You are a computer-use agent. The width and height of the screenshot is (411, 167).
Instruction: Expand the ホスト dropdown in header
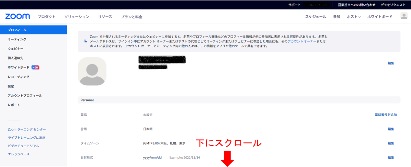pos(354,17)
